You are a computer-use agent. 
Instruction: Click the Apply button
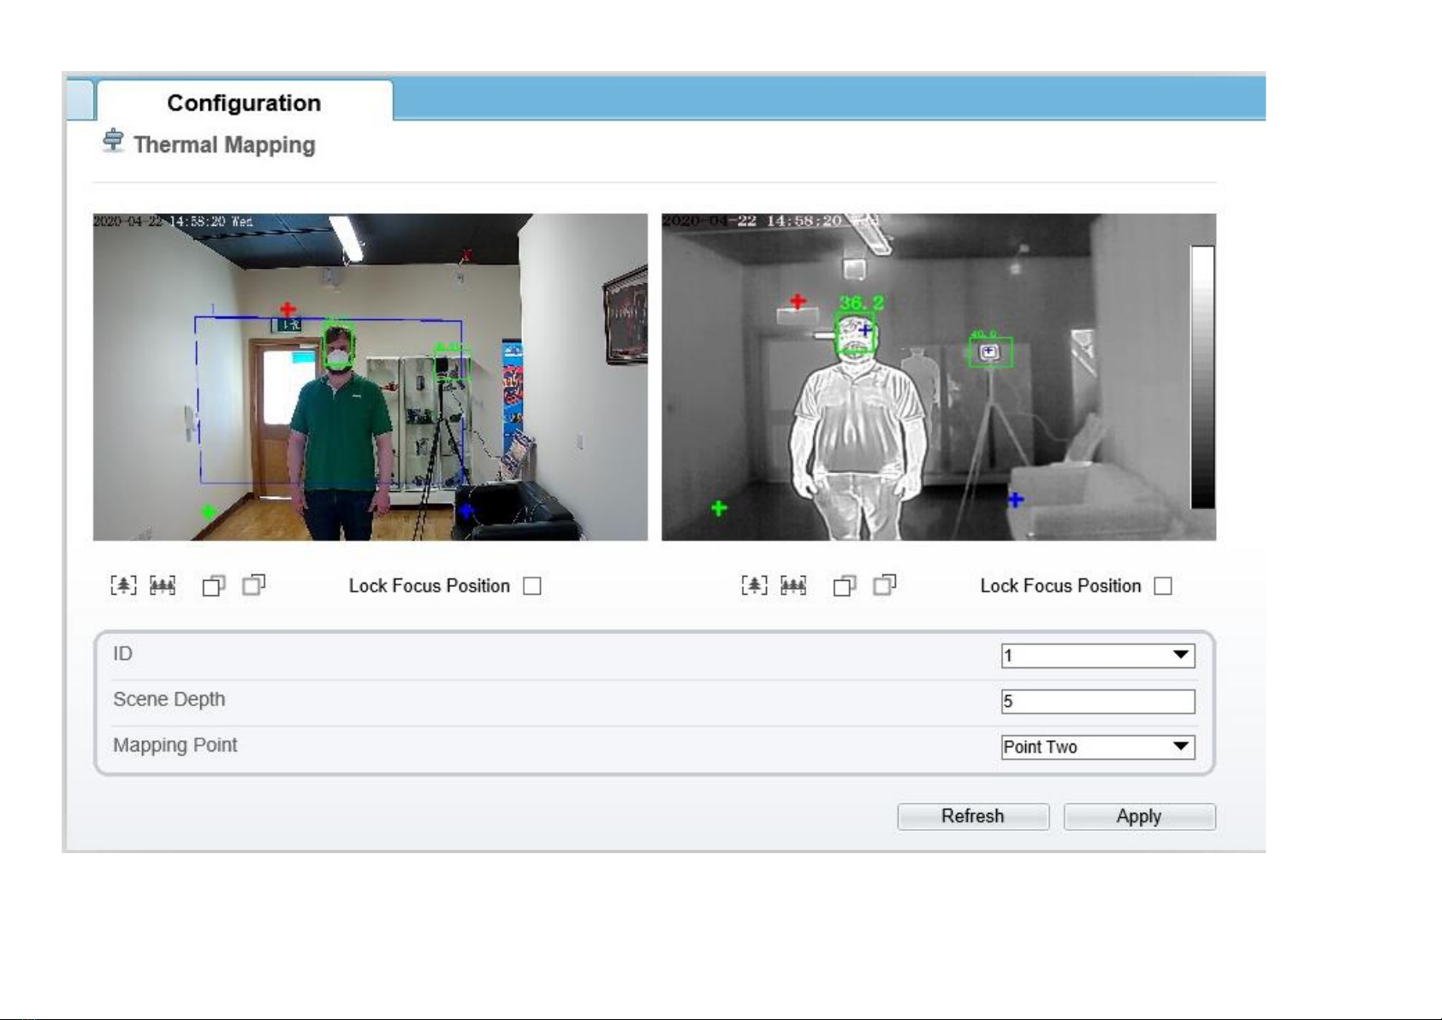(x=1139, y=816)
